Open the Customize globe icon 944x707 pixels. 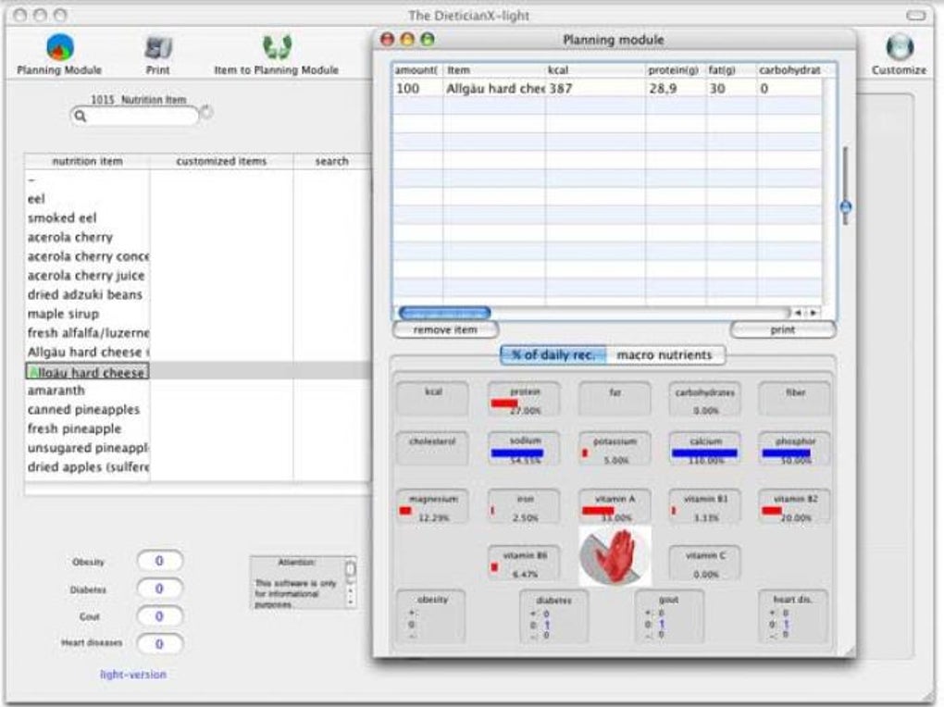(x=900, y=47)
